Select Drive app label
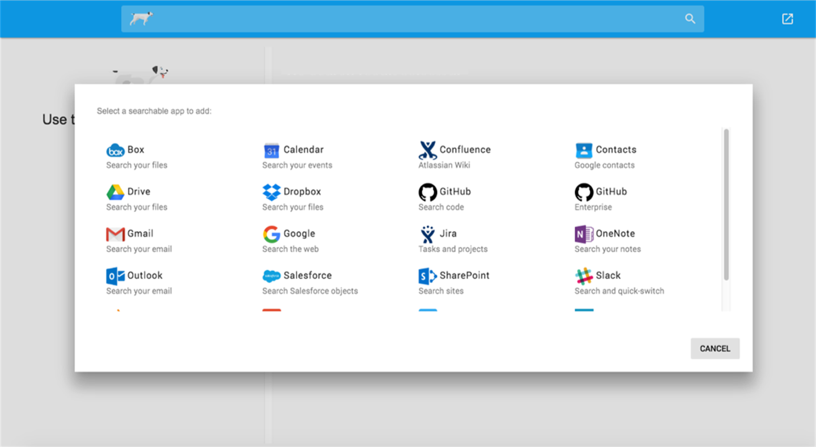The image size is (816, 447). (139, 191)
